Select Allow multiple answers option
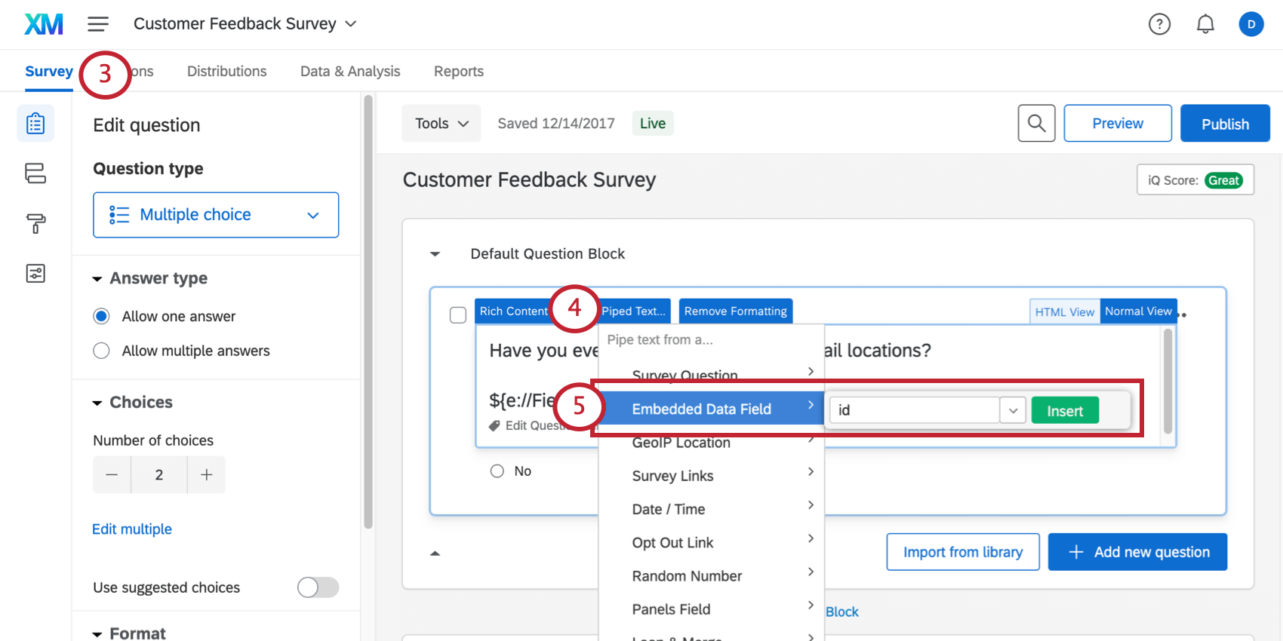1283x641 pixels. 101,351
